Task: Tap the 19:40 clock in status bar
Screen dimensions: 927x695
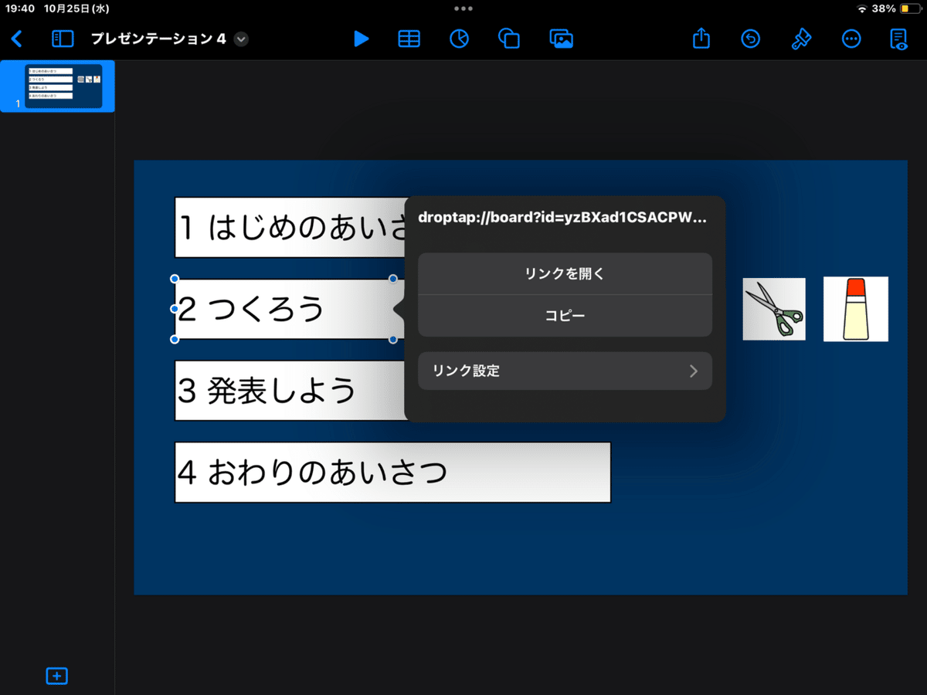Action: tap(22, 8)
